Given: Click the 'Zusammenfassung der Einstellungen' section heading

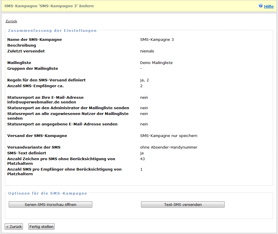Looking at the screenshot, I should [x=52, y=30].
